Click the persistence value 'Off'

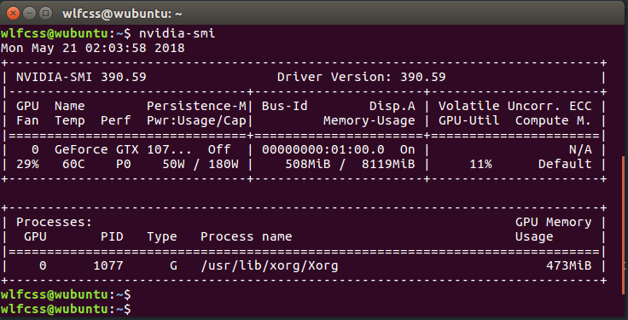(x=219, y=150)
